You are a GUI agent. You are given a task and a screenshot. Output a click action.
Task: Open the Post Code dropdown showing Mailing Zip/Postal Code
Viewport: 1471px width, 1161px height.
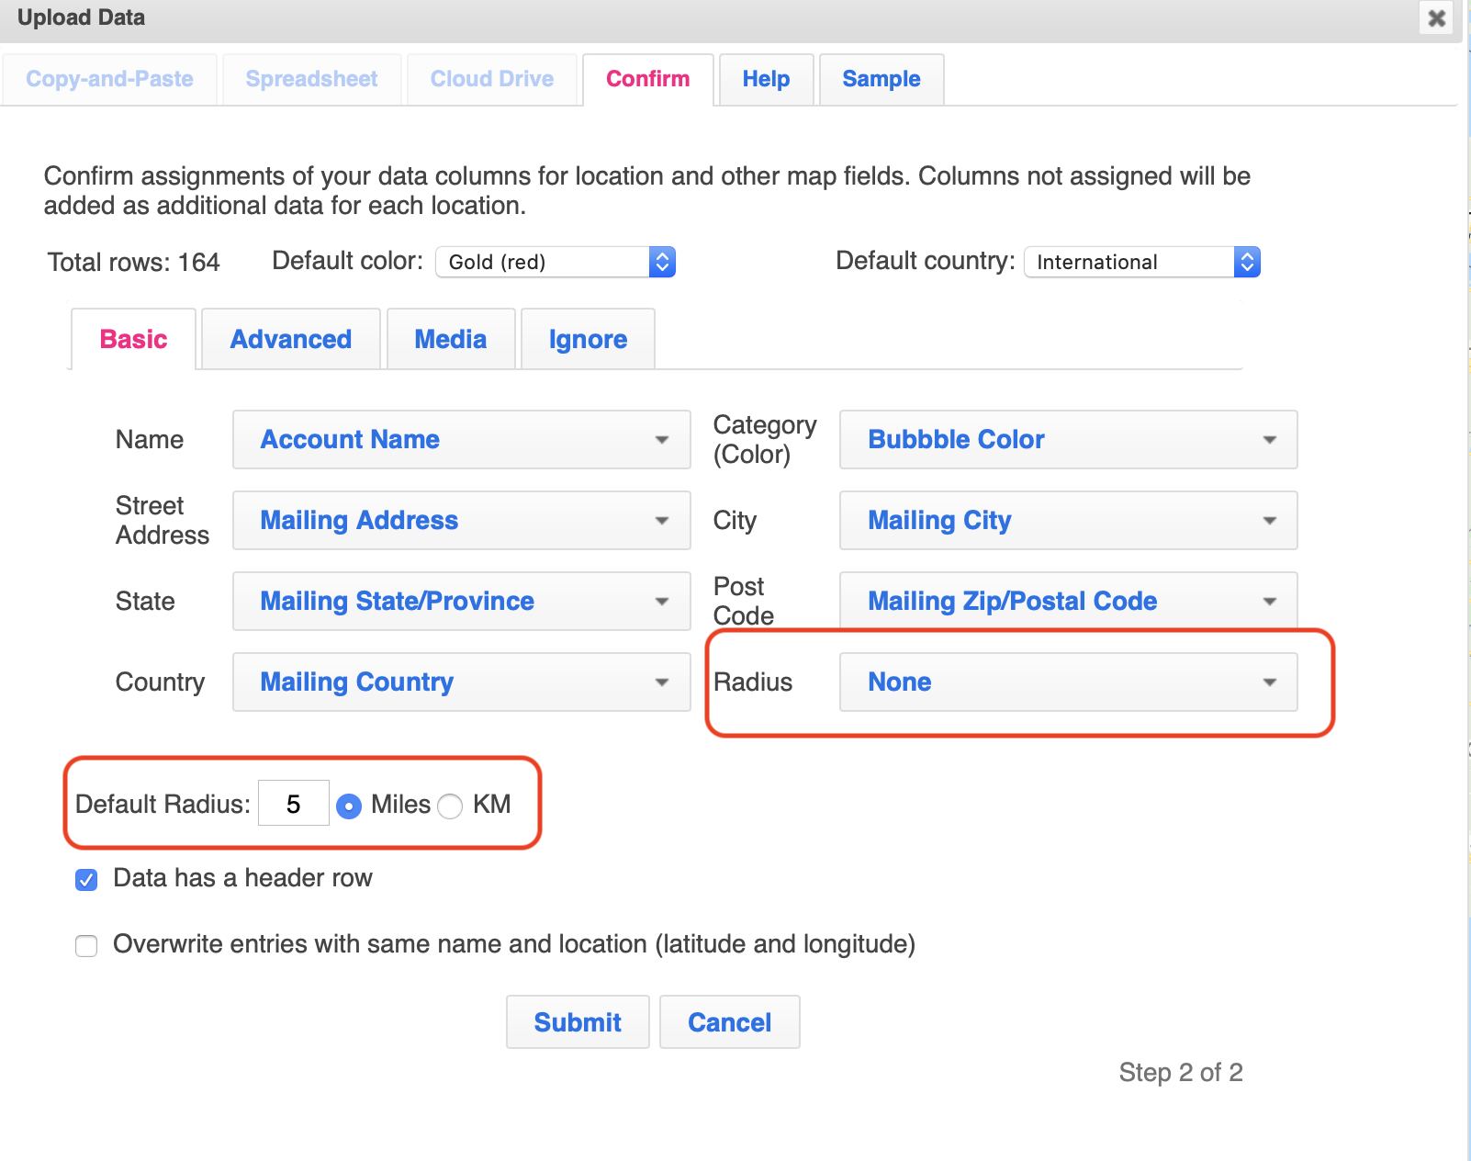click(1067, 601)
